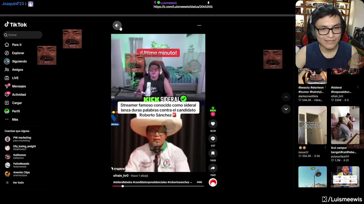Viewport: 364px width, 204px height.
Task: Follow creator with red plus icon
Action: click(x=213, y=114)
